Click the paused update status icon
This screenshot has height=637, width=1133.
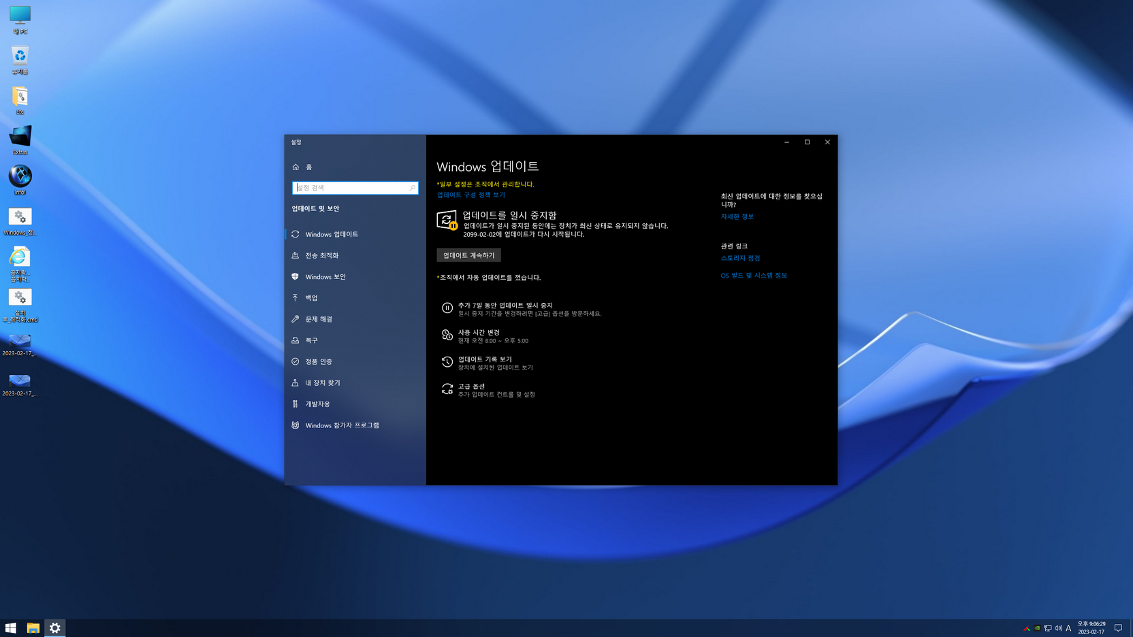pos(447,220)
